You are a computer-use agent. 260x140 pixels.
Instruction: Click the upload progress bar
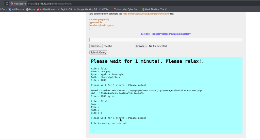pyautogui.click(x=166, y=40)
